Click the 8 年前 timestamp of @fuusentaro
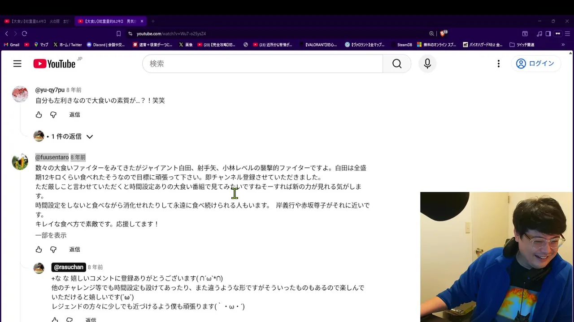574x322 pixels. 78,157
